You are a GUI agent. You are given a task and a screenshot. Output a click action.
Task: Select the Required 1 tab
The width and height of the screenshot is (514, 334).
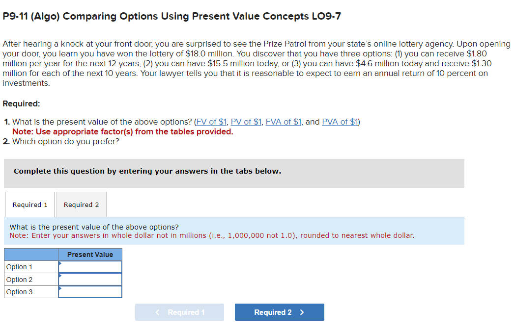click(29, 204)
